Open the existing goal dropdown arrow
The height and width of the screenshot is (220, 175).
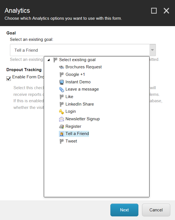[x=152, y=50]
